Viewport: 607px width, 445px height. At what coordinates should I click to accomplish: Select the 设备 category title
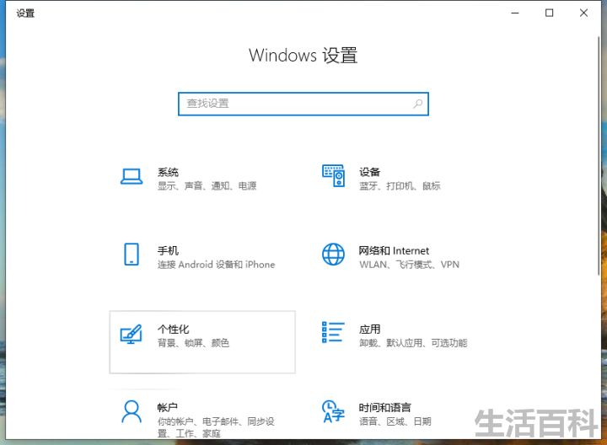pos(370,172)
